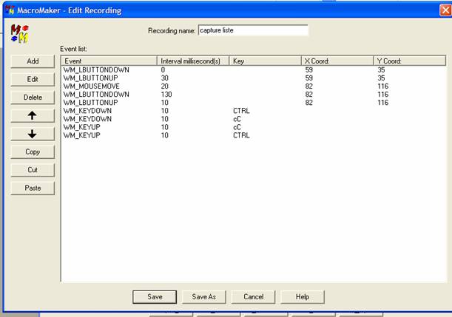The image size is (452, 317).
Task: Click the title bar MacroMaker icon
Action: (x=9, y=10)
